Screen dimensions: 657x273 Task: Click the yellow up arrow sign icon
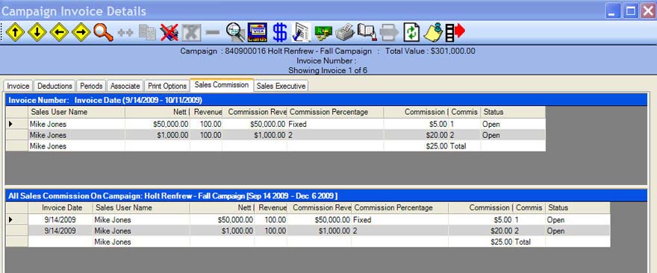tap(15, 32)
